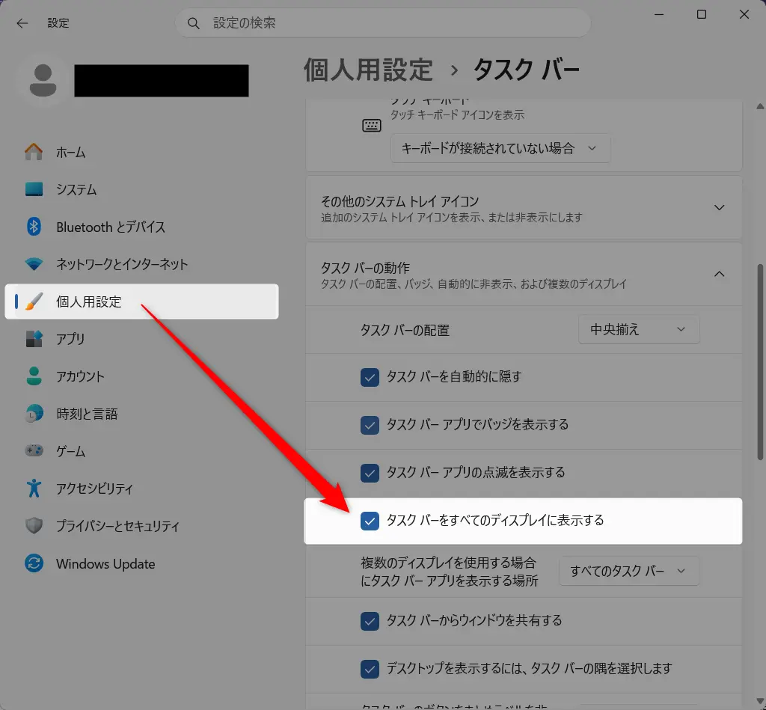Click the Home (ホーム) house icon

(x=34, y=152)
